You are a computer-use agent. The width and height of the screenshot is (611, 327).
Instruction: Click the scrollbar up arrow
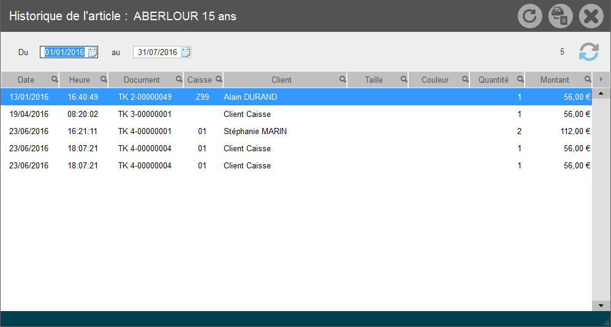[x=601, y=94]
